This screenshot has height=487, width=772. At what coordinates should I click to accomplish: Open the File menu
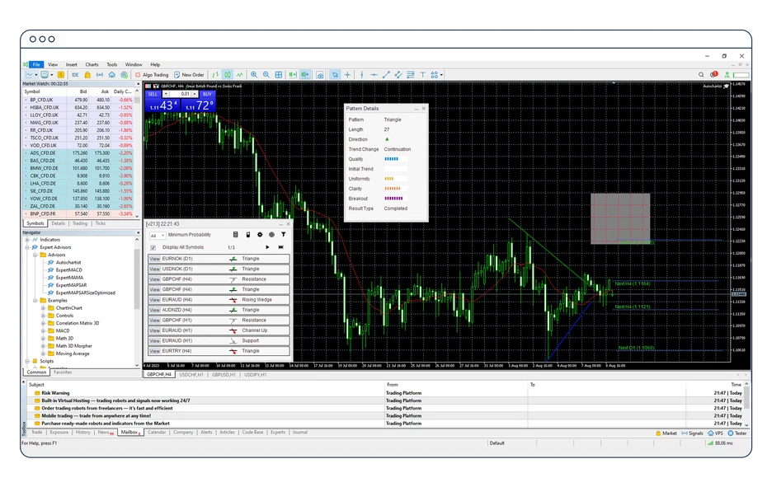tap(36, 64)
